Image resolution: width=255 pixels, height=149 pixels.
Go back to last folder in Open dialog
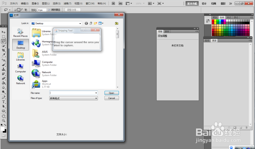(x=86, y=23)
